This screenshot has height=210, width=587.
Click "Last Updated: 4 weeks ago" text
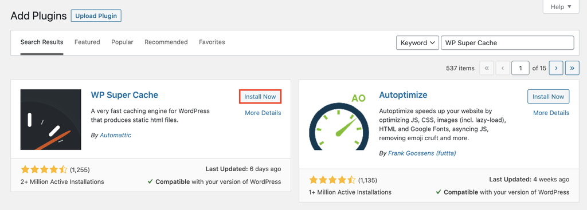coord(529,179)
